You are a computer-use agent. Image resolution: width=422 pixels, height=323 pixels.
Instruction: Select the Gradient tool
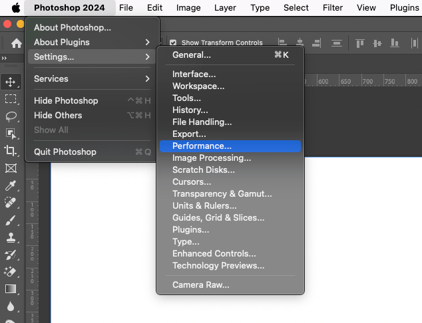pyautogui.click(x=11, y=289)
